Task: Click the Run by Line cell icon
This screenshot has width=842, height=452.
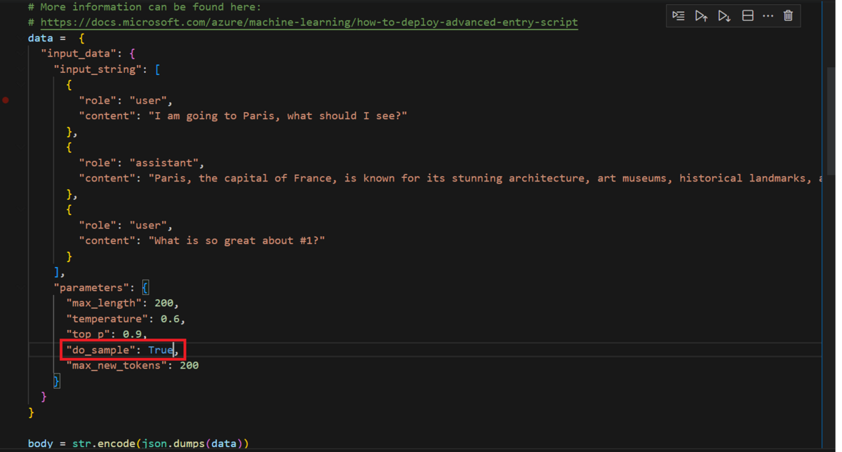Action: [679, 15]
